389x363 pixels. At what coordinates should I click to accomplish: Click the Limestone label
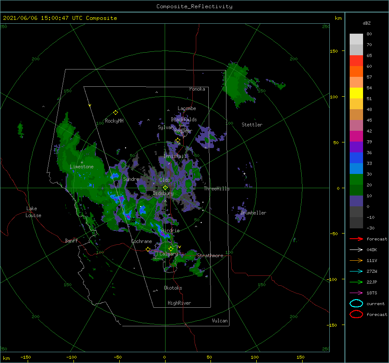tap(82, 167)
